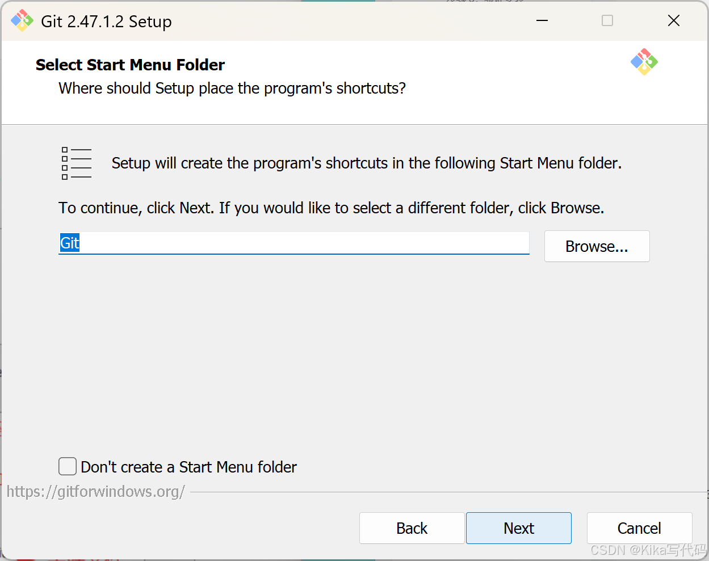Viewport: 709px width, 561px height.
Task: Click the 'Git 2.47.1.2 Setup' title text
Action: pyautogui.click(x=106, y=22)
